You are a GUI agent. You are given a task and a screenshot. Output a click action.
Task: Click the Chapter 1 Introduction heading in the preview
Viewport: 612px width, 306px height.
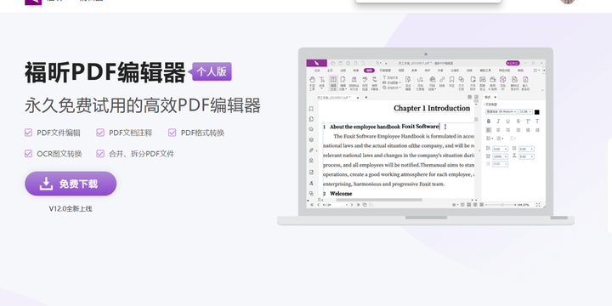[432, 108]
